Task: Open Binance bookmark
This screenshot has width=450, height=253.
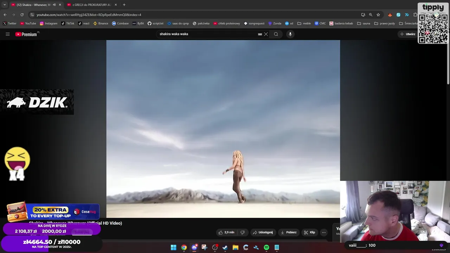Action: click(x=101, y=24)
